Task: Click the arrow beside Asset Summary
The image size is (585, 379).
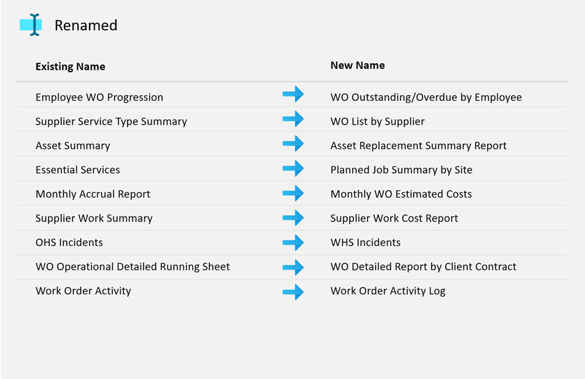Action: point(293,143)
